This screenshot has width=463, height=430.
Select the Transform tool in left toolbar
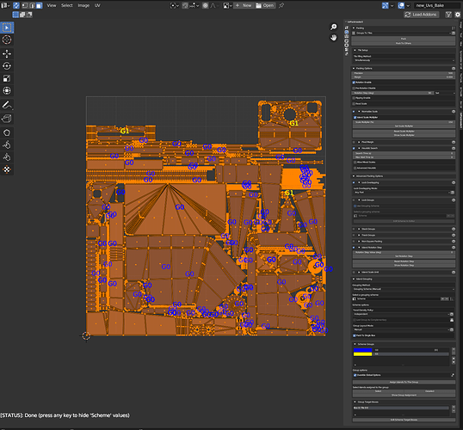pyautogui.click(x=7, y=90)
